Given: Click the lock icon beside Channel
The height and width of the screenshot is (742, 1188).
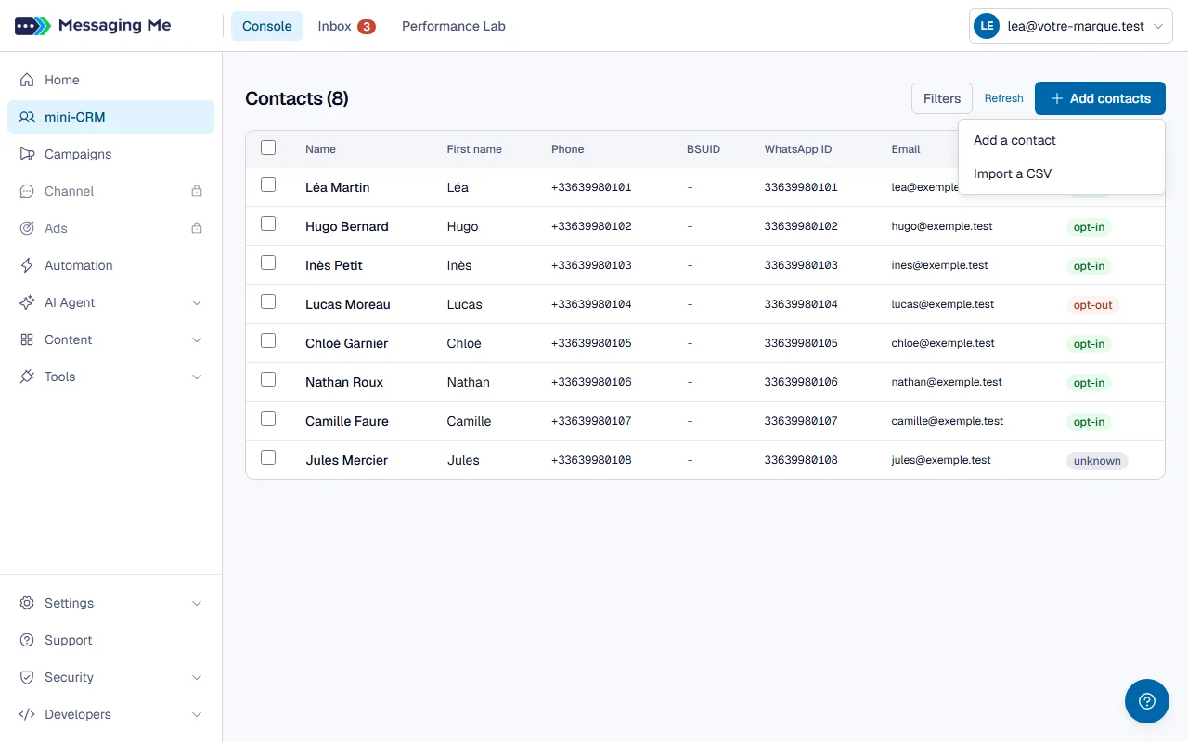Looking at the screenshot, I should (197, 191).
